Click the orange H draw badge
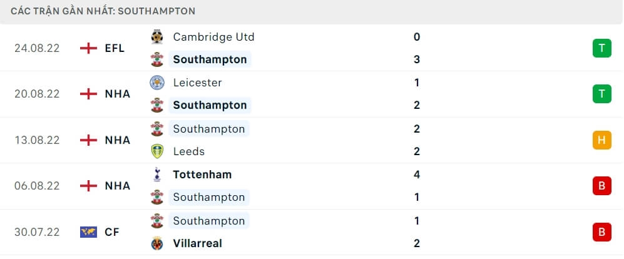624x259 pixels. 601,140
